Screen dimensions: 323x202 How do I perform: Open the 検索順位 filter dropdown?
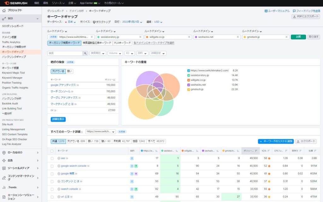98,53
